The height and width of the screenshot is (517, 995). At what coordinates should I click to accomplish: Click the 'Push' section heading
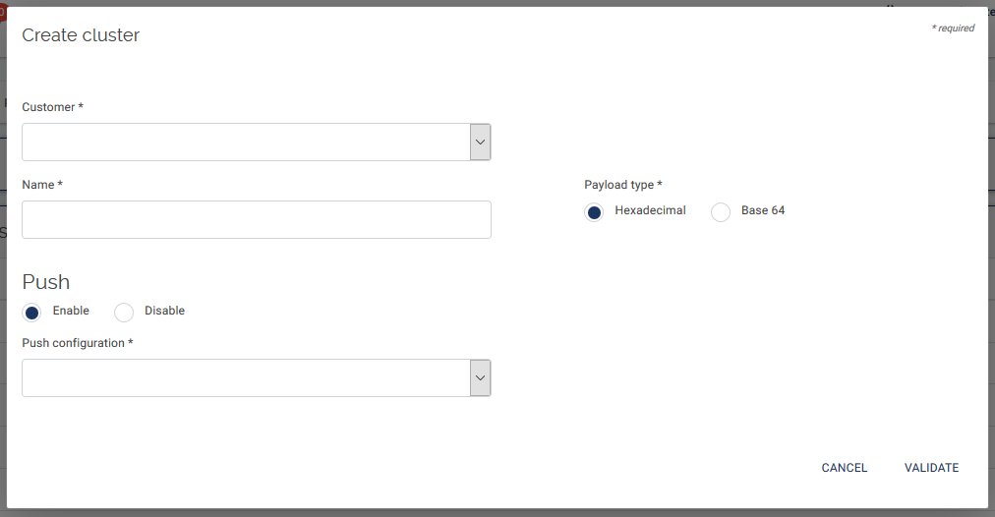[x=46, y=282]
